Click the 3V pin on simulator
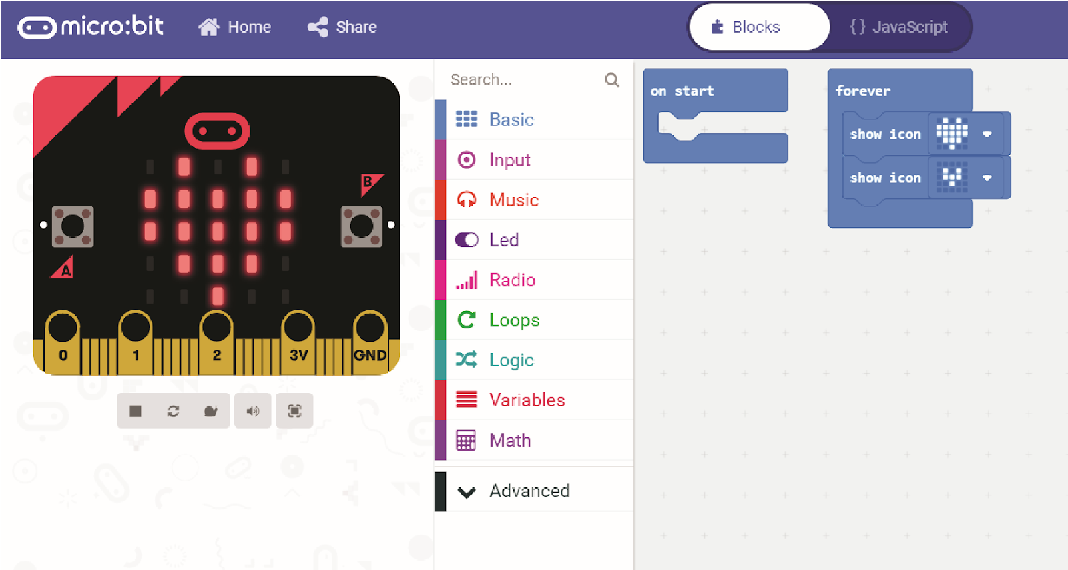The height and width of the screenshot is (570, 1068). [x=298, y=342]
